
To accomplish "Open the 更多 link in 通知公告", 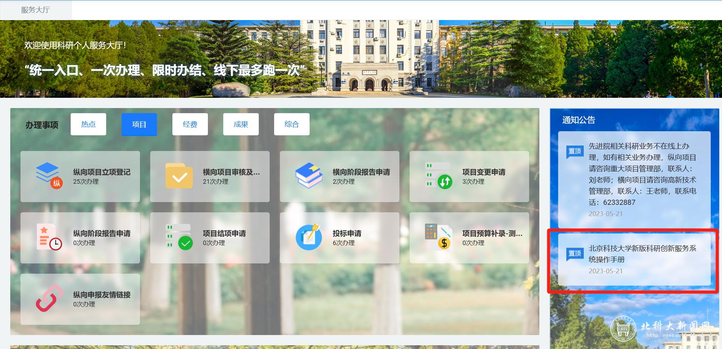I will point(698,120).
